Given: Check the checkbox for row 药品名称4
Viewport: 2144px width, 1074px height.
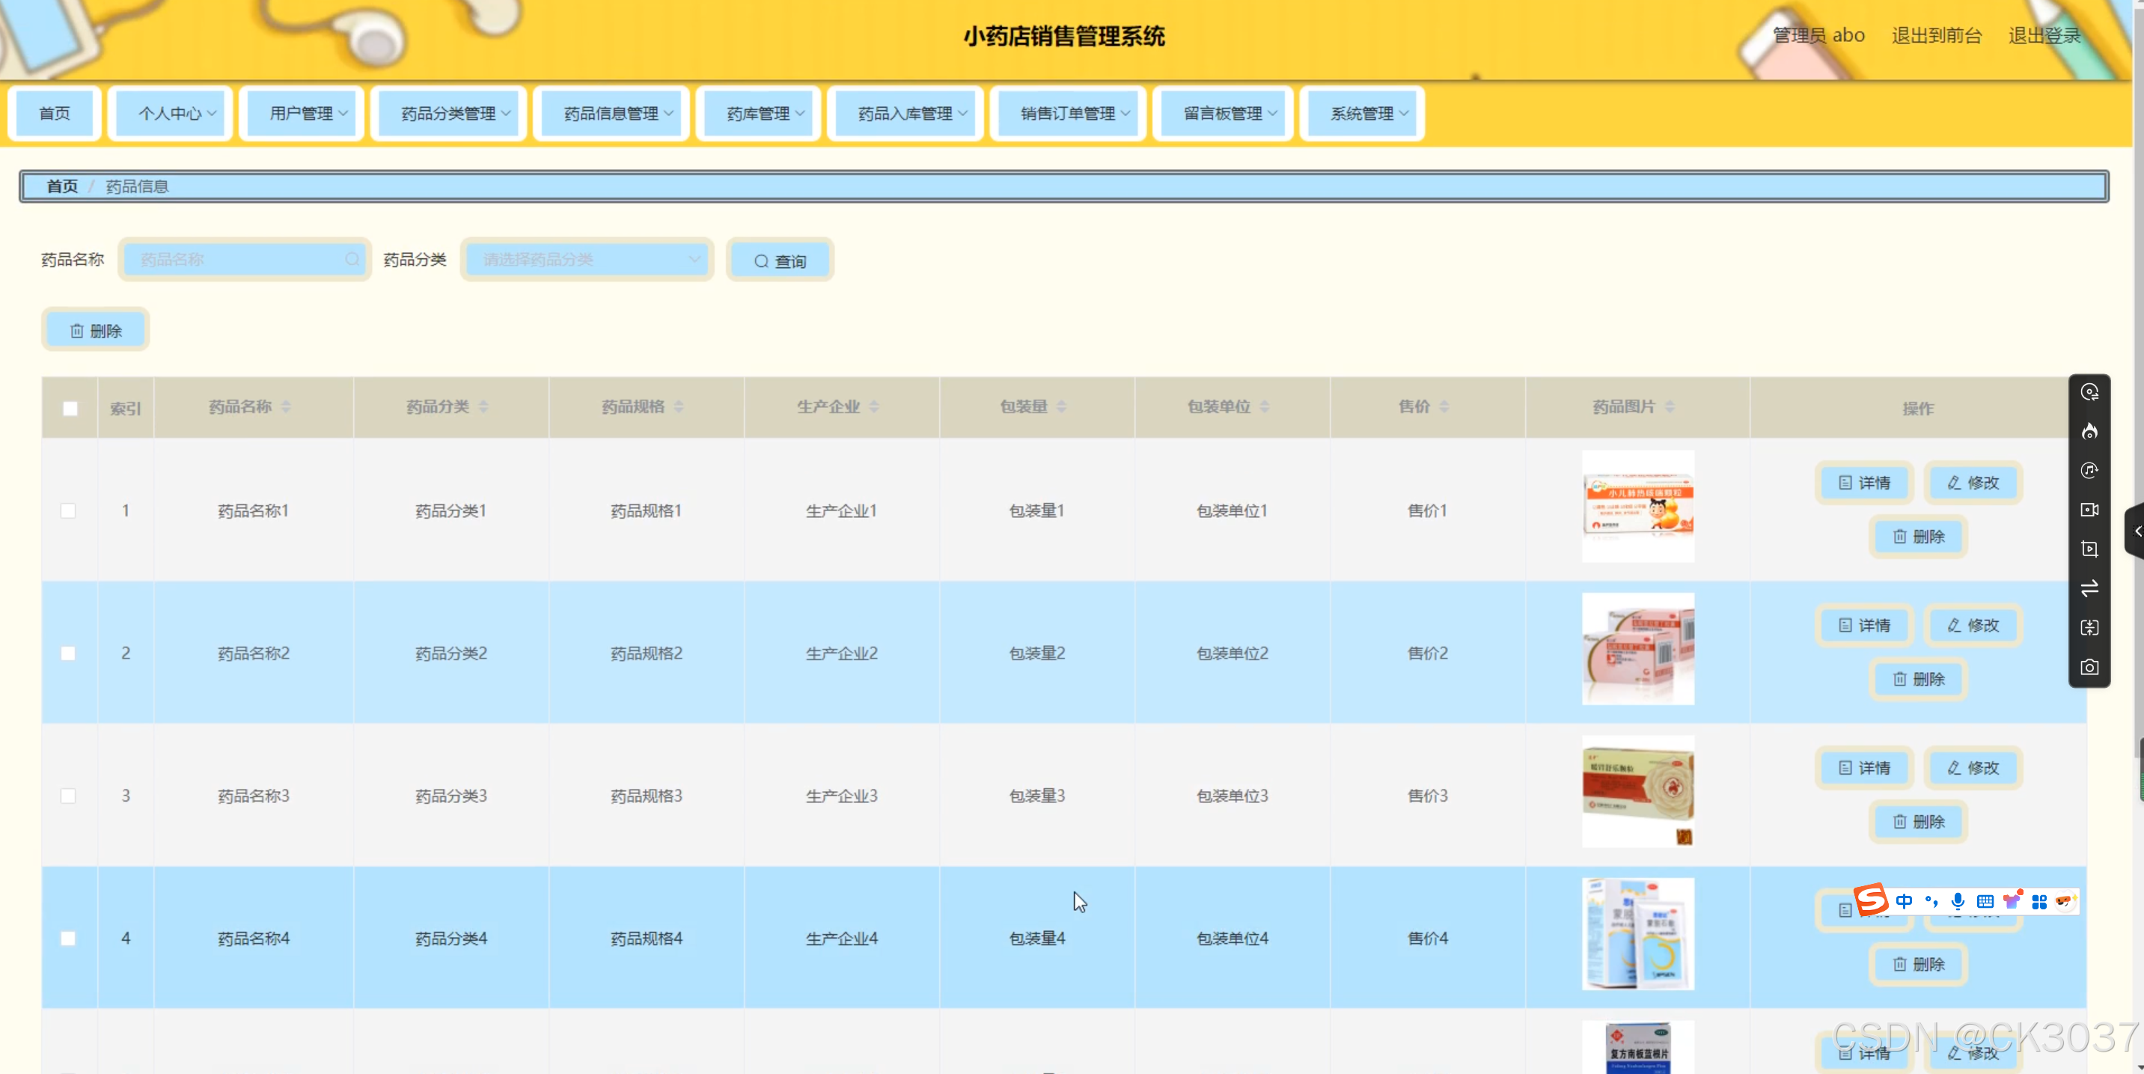Looking at the screenshot, I should pos(68,939).
